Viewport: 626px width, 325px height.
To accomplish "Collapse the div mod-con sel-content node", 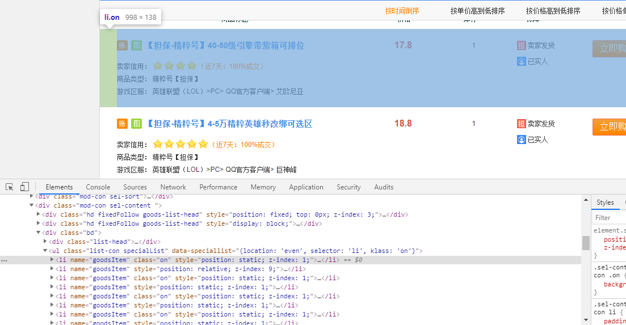I will [x=32, y=205].
